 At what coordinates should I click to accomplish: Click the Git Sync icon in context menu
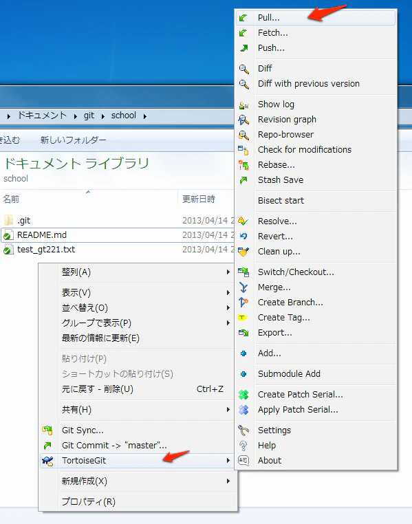tap(47, 430)
